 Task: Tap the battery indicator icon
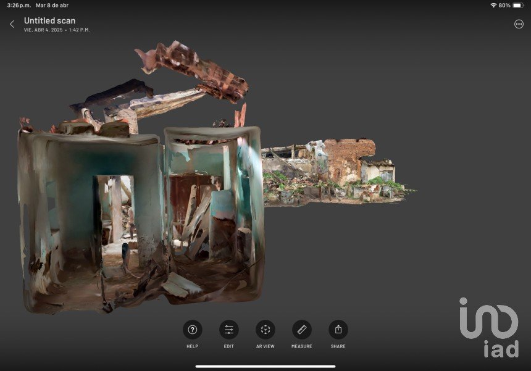[518, 5]
